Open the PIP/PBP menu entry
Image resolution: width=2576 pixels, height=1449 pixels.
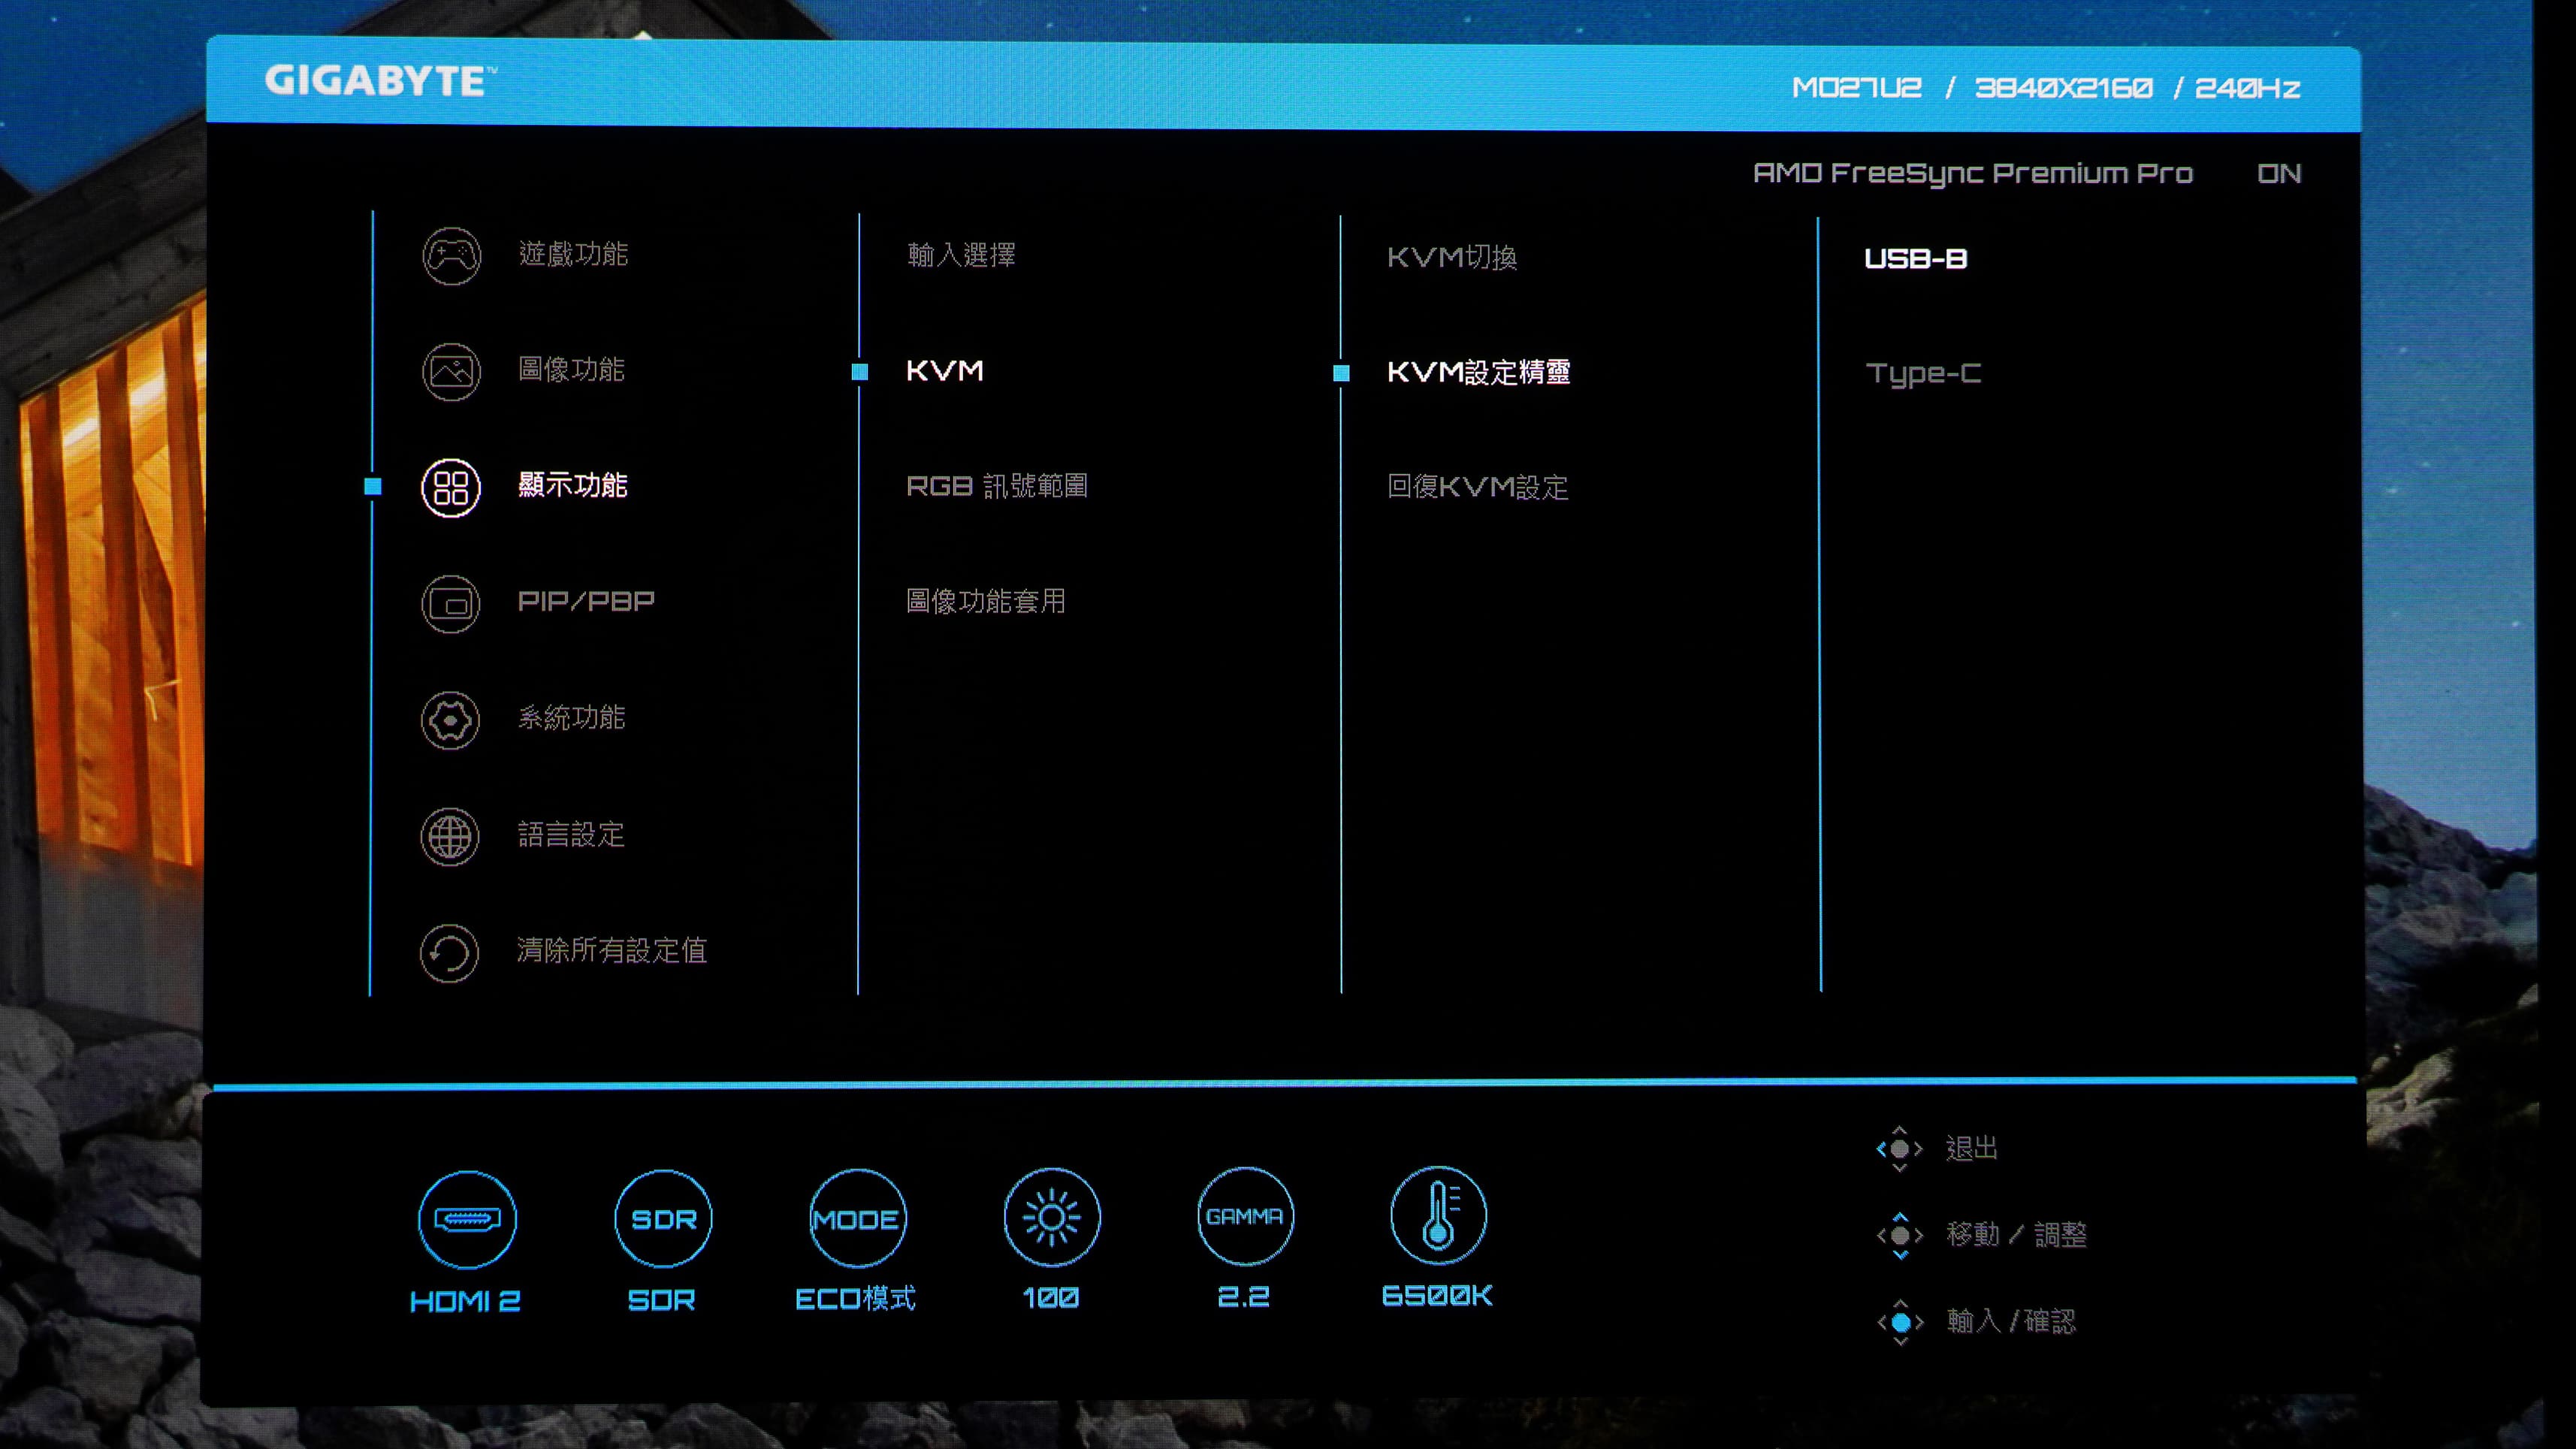click(x=586, y=601)
